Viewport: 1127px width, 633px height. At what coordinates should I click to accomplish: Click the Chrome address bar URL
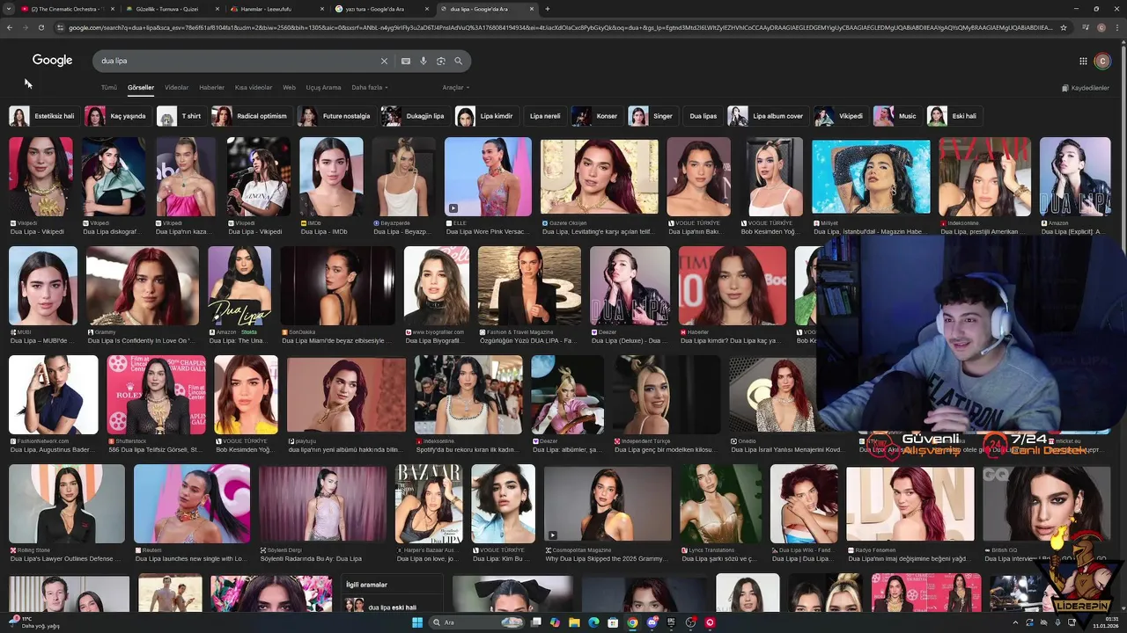pos(560,27)
